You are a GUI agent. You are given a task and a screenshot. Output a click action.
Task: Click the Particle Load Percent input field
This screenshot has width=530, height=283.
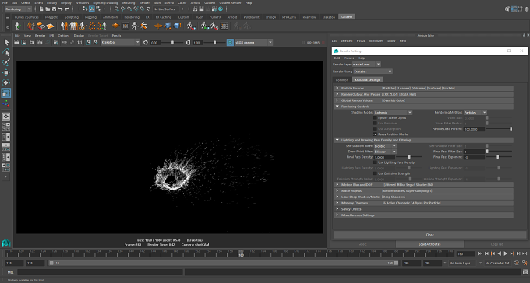tap(475, 129)
